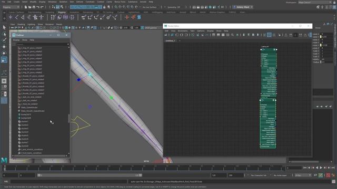Screen dimensions: 337x189
Task: Click the Undo arrow icon
Action: pyautogui.click(x=38, y=7)
